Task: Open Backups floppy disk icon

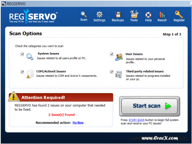Action: click(x=118, y=15)
